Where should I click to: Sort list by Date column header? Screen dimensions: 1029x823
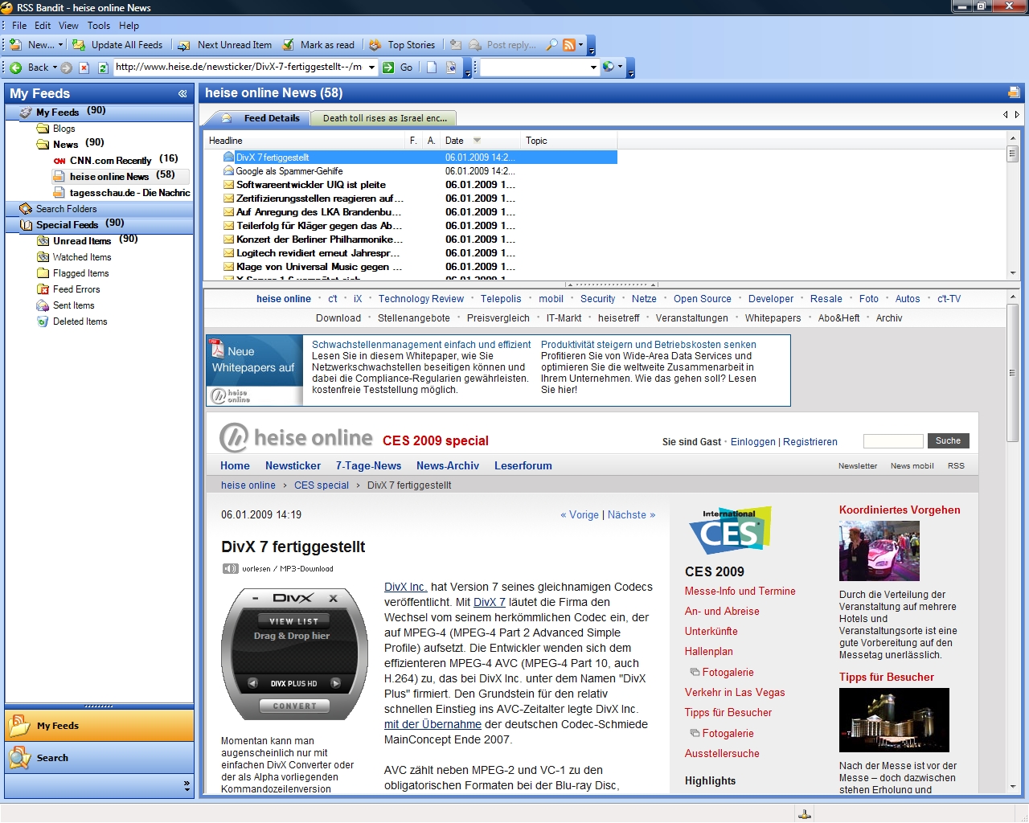pos(480,141)
